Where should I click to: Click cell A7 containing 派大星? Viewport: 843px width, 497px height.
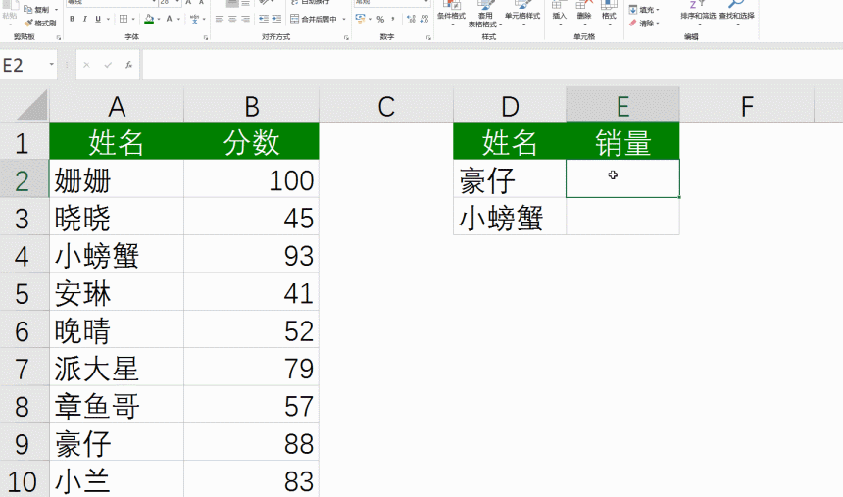tap(117, 369)
